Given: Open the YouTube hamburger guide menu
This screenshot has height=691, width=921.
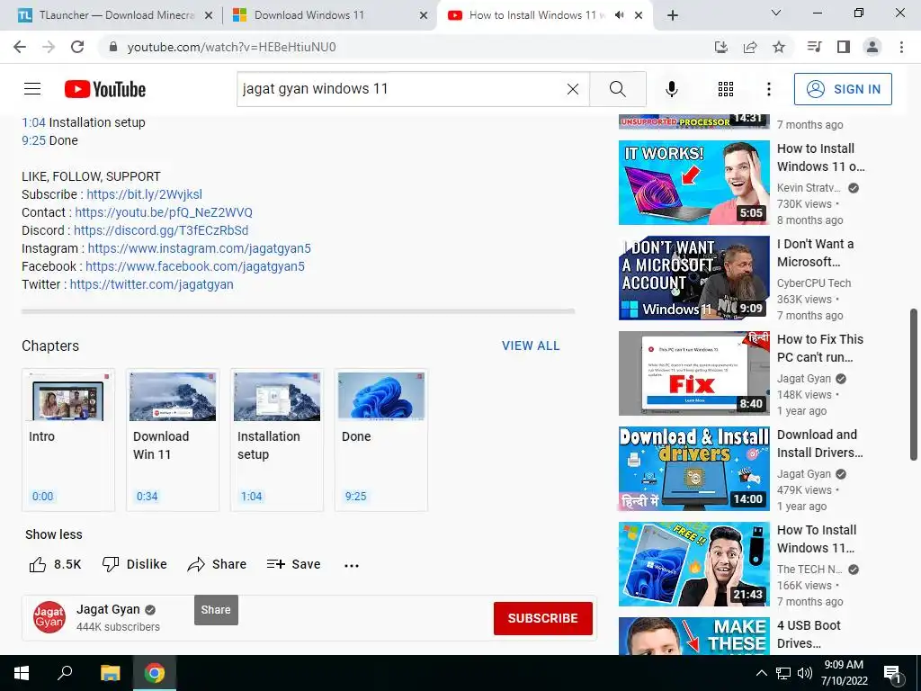Looking at the screenshot, I should click(x=32, y=89).
